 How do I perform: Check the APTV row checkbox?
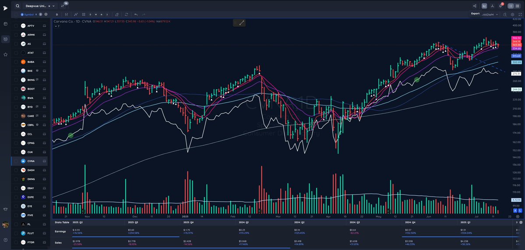pos(16,26)
